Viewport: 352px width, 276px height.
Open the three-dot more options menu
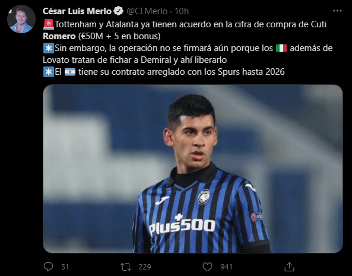pyautogui.click(x=337, y=11)
